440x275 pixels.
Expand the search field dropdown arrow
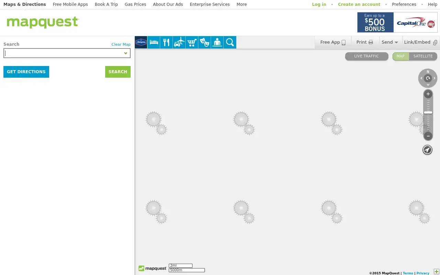click(x=126, y=53)
